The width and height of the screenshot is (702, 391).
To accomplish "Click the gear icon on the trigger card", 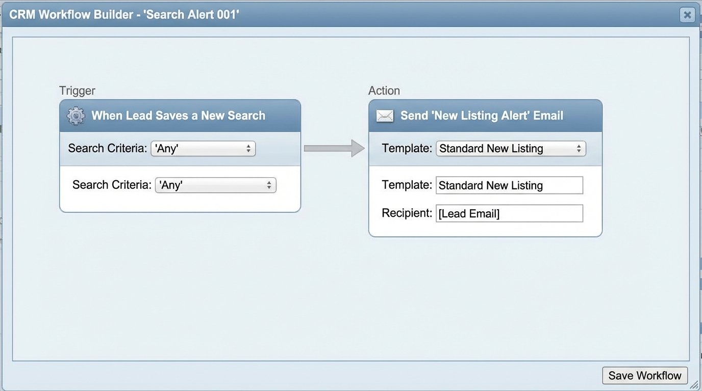I will pos(75,116).
